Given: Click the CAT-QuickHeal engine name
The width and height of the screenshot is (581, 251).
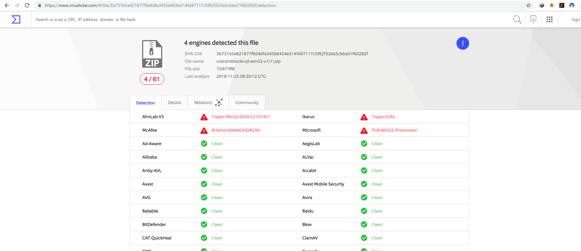Looking at the screenshot, I should coord(157,238).
